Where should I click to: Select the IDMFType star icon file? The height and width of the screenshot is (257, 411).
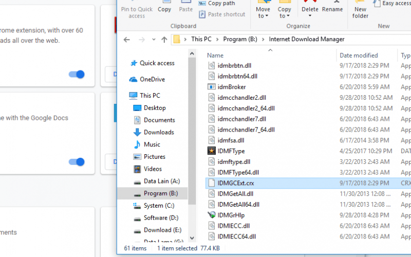tap(212, 151)
